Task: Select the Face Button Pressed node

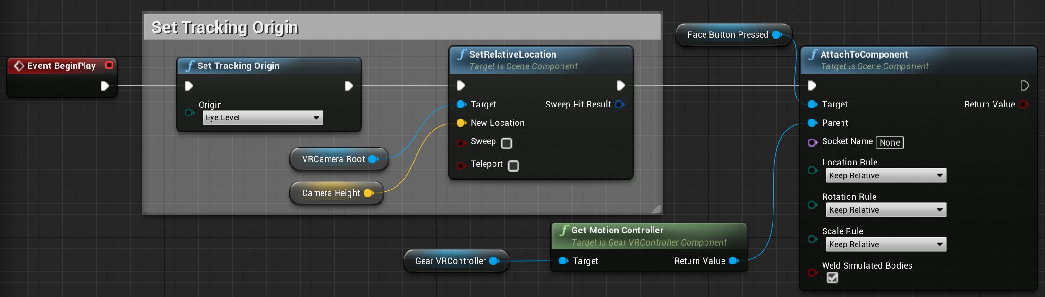Action: point(727,35)
